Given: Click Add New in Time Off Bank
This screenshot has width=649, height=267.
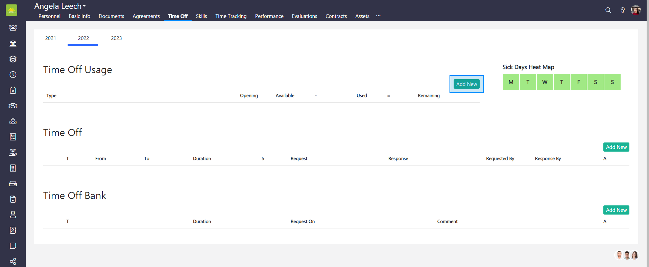Looking at the screenshot, I should click(616, 210).
